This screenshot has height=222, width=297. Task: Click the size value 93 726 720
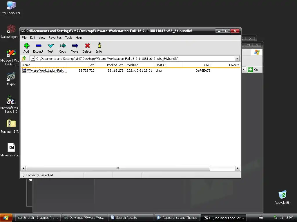[x=86, y=71]
